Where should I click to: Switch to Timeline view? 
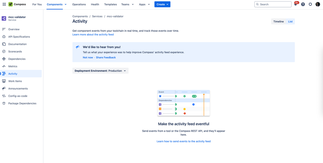278,22
